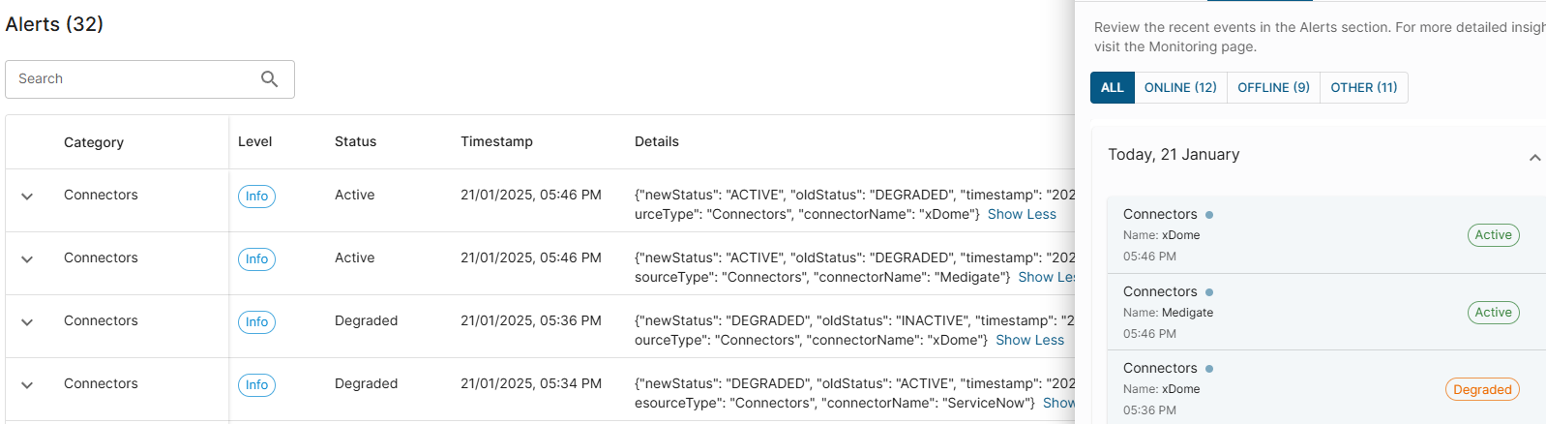Click the Degraded badge in events panel
Screen dimensions: 1546x424
click(1481, 390)
